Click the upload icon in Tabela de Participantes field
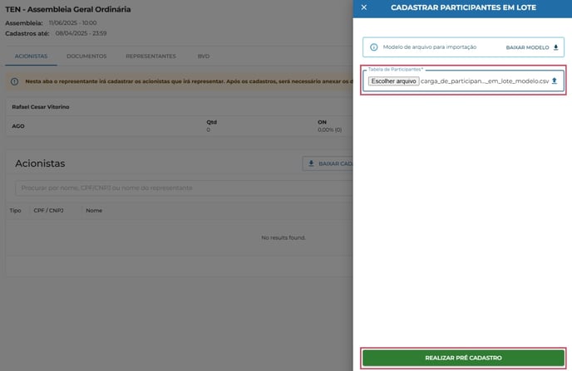572x371 pixels. (x=554, y=81)
